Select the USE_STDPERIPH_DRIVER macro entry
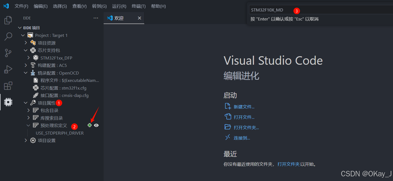The height and width of the screenshot is (181, 393). tap(60, 133)
